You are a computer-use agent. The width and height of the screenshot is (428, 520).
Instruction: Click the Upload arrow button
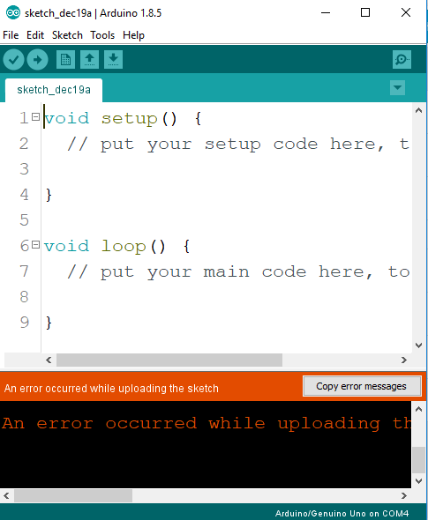tap(38, 60)
